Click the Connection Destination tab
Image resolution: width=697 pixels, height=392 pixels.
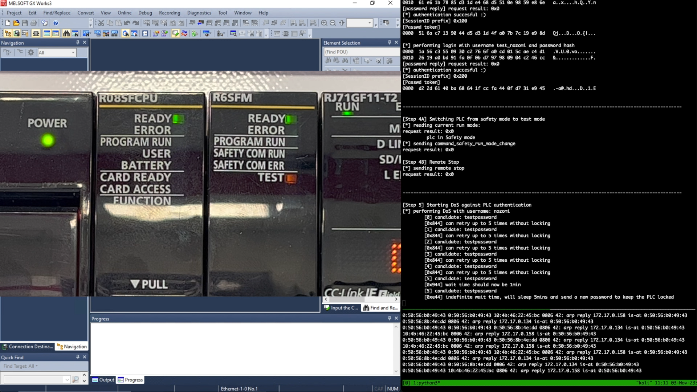point(28,347)
